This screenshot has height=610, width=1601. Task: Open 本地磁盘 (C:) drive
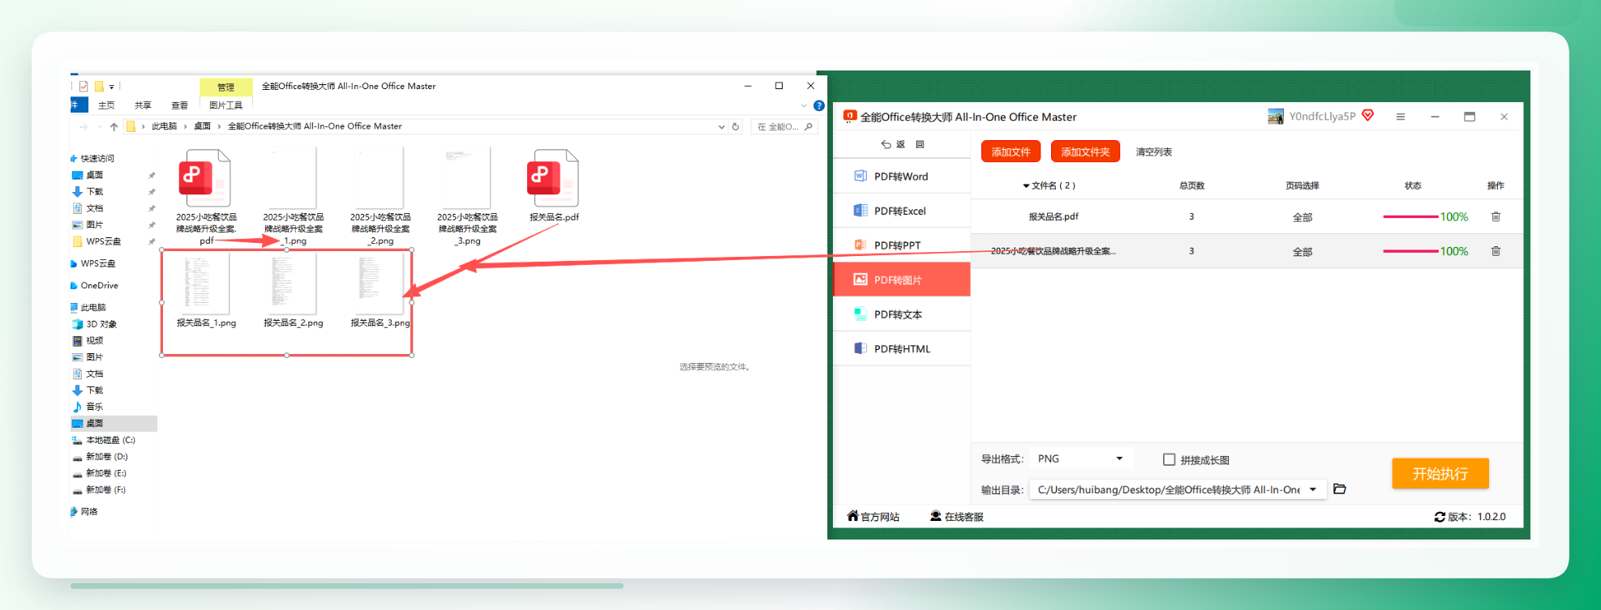pyautogui.click(x=110, y=440)
